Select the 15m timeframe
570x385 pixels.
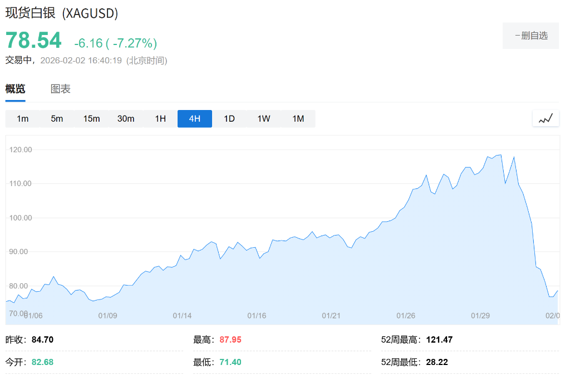pos(91,118)
